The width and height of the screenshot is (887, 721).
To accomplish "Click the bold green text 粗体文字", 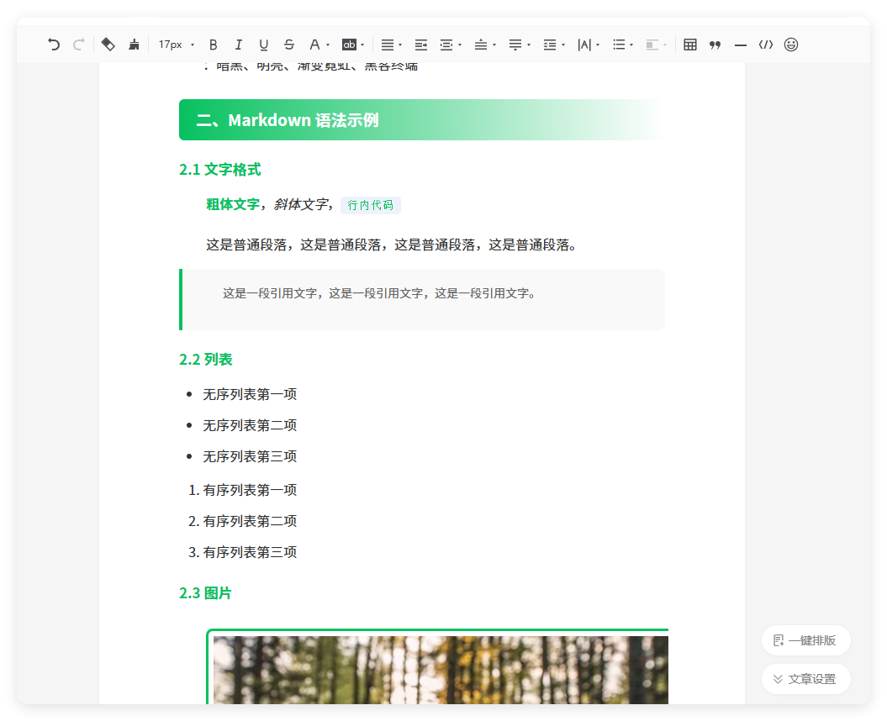I will point(233,205).
